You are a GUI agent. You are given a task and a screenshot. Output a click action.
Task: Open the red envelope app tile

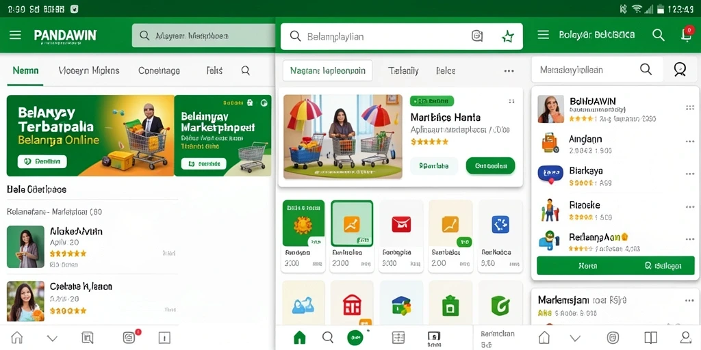401,224
